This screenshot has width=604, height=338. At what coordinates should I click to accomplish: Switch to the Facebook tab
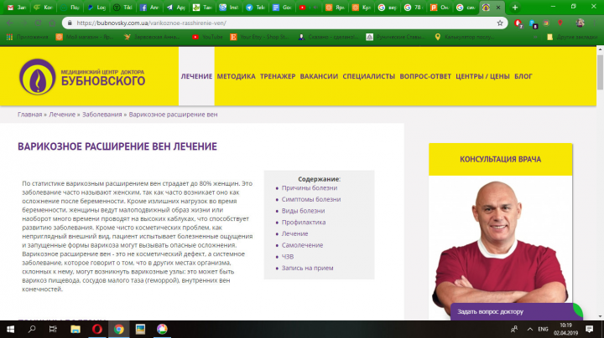coord(149,8)
